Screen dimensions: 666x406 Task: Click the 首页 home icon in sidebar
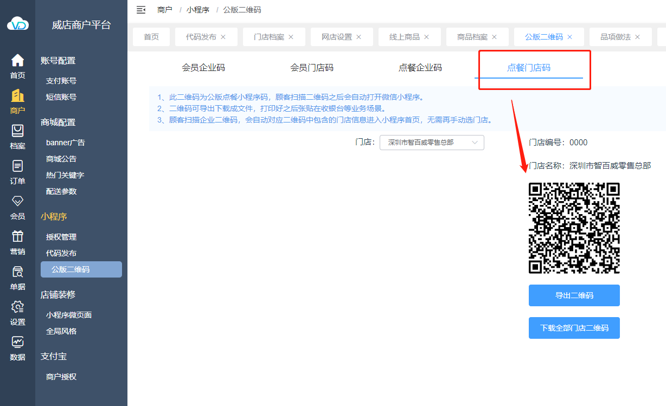(x=17, y=60)
